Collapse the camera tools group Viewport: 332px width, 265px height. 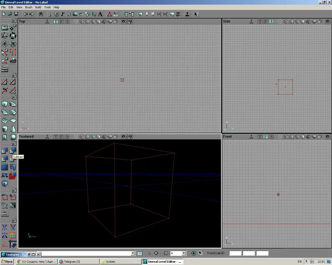(x=14, y=21)
